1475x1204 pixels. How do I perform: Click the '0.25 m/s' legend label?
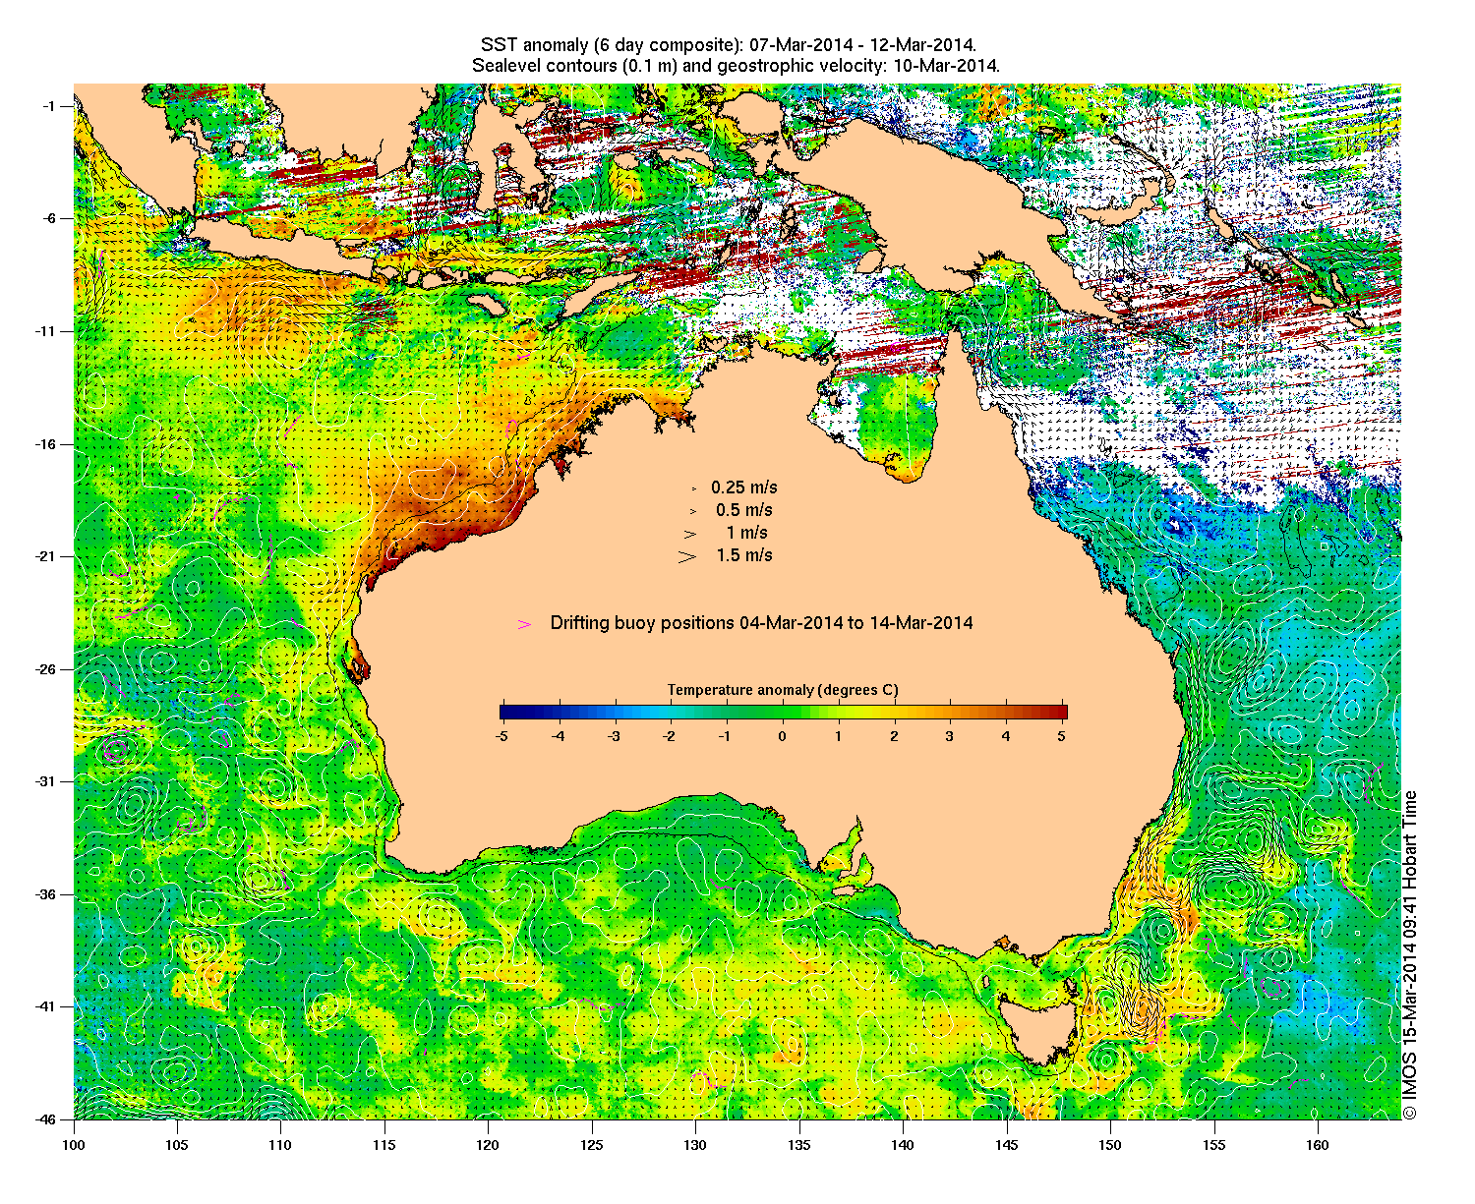coord(744,487)
